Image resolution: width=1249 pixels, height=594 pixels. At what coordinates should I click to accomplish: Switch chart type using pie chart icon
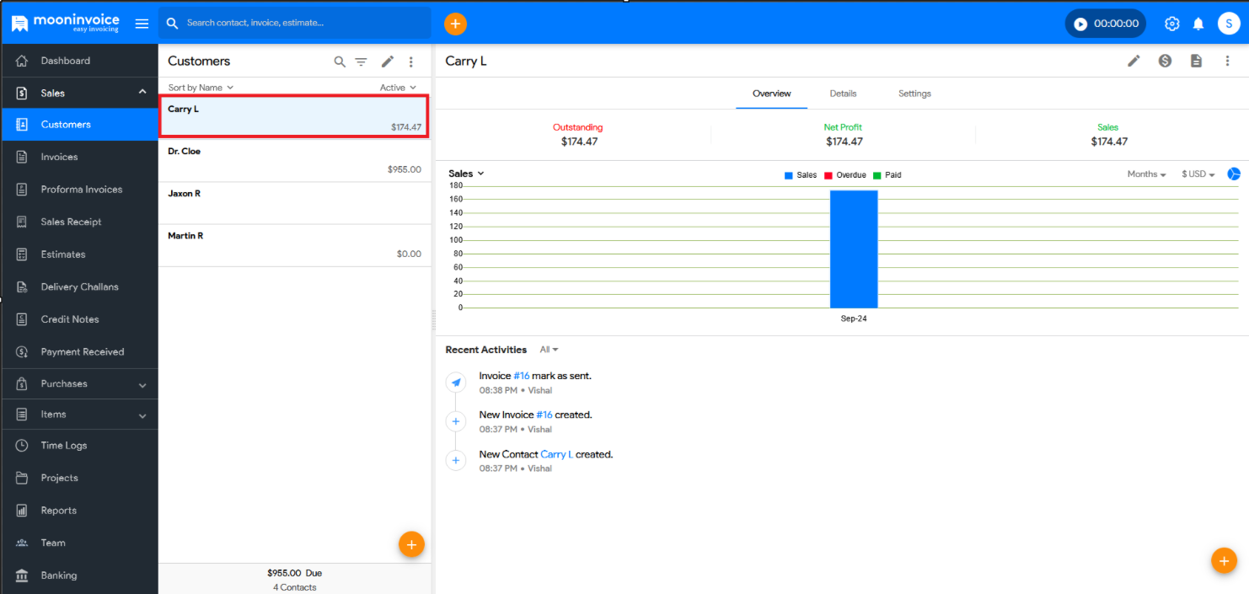pyautogui.click(x=1233, y=174)
